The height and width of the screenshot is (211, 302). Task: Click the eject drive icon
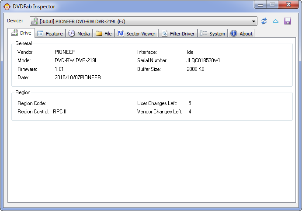click(x=275, y=21)
